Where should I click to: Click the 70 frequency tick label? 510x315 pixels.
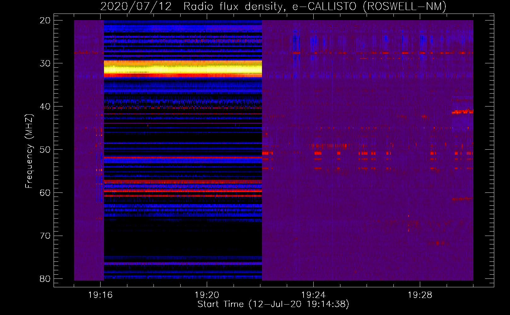click(x=45, y=236)
